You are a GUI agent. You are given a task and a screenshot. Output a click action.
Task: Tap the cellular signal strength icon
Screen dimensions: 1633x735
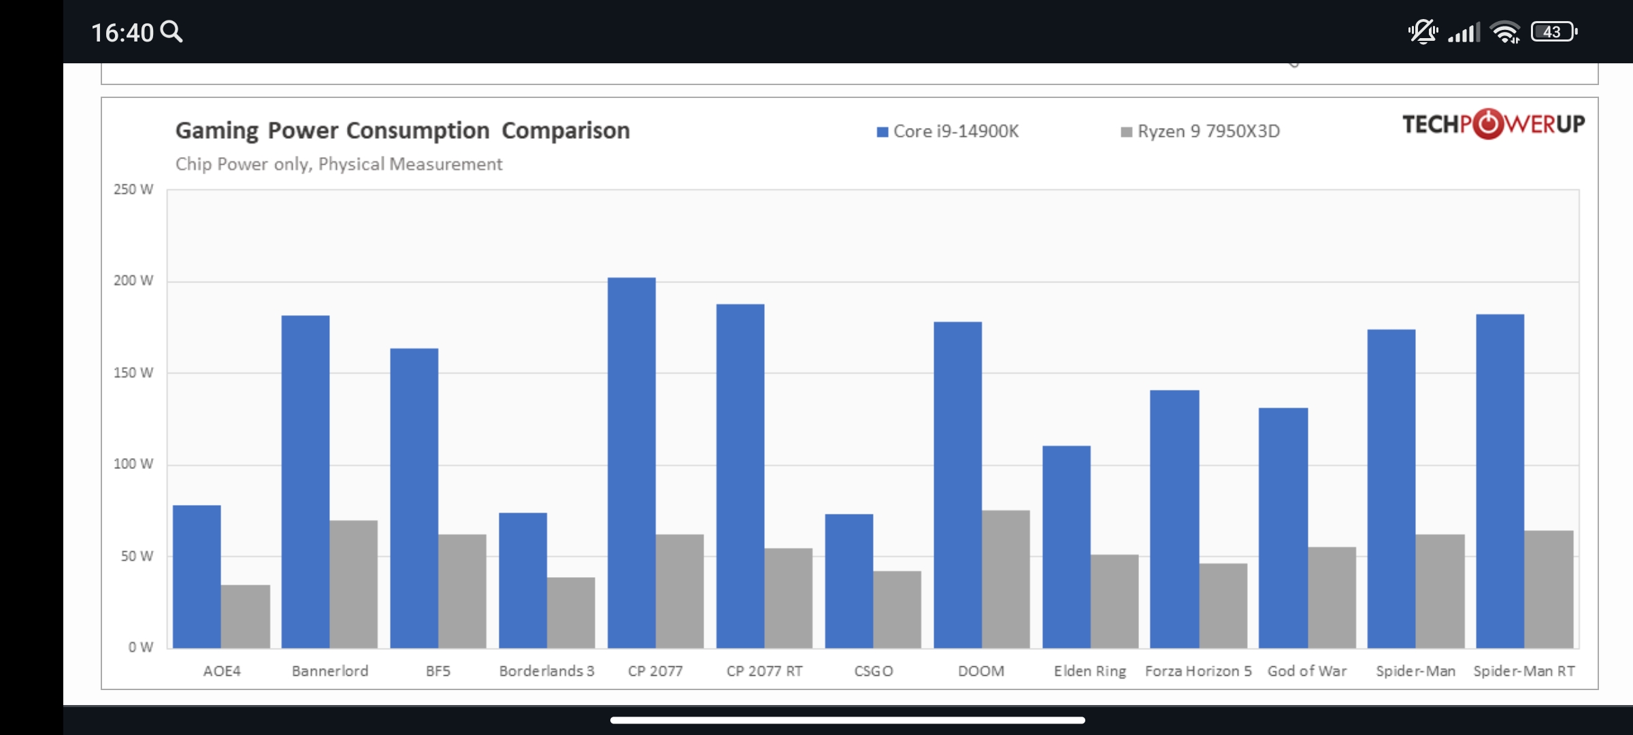(x=1464, y=32)
